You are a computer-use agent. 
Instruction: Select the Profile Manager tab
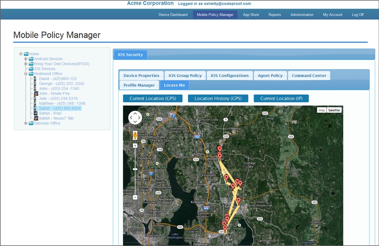(x=139, y=85)
